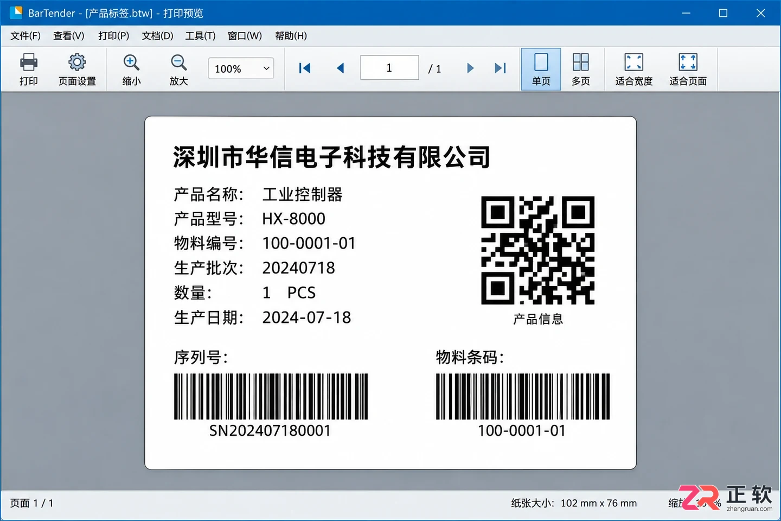The height and width of the screenshot is (521, 781).
Task: Click the model value HX-8000
Action: pyautogui.click(x=294, y=219)
